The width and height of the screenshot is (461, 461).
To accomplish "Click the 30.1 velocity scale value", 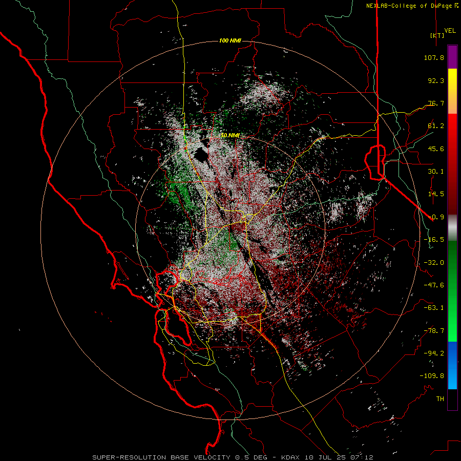I will coord(436,172).
